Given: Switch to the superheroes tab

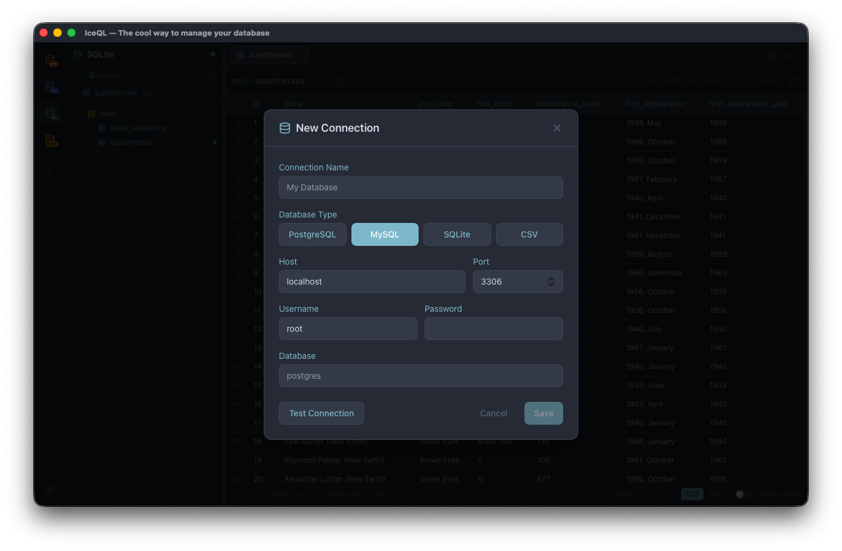Looking at the screenshot, I should pos(270,55).
